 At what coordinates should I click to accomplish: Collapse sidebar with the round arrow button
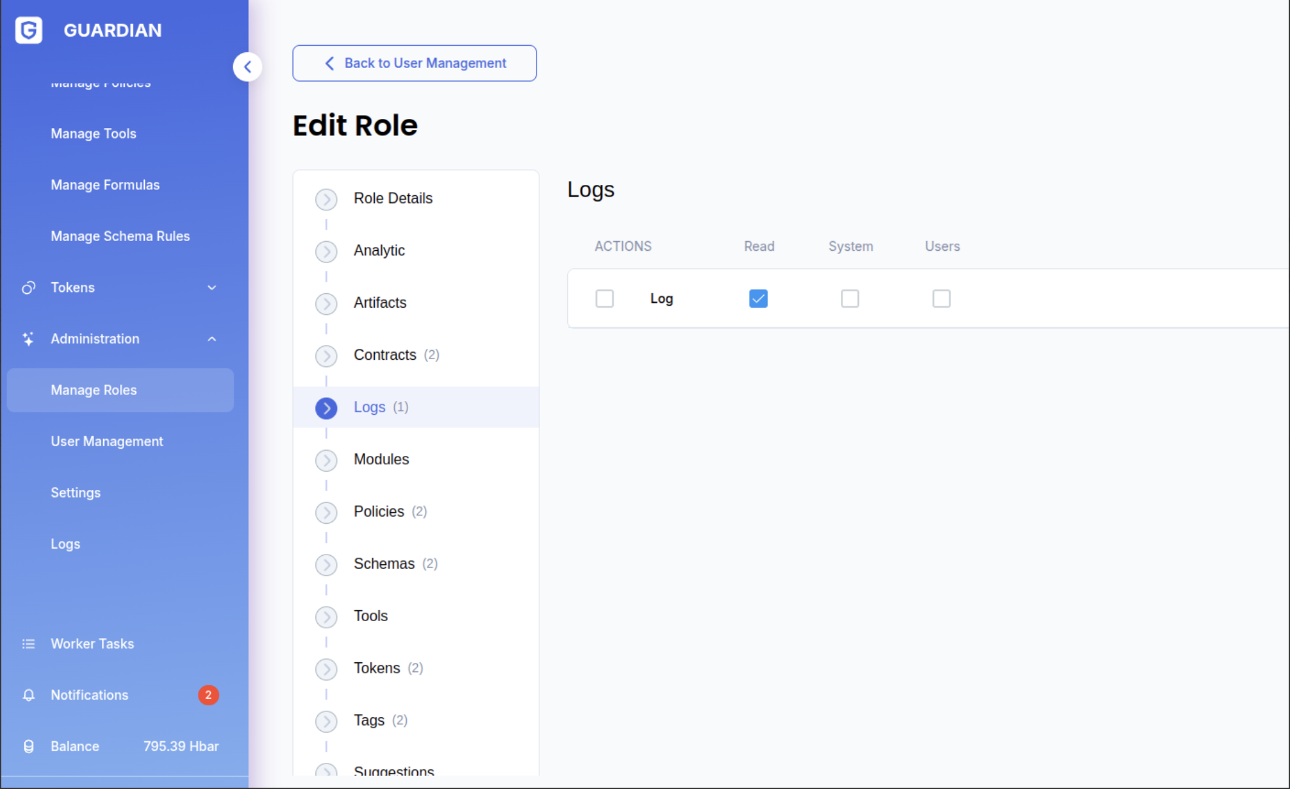click(247, 67)
